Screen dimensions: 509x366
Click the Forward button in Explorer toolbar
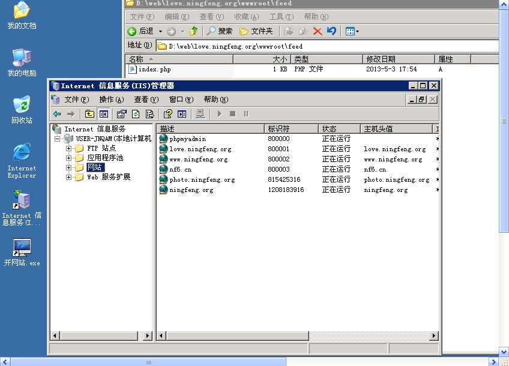[172, 31]
